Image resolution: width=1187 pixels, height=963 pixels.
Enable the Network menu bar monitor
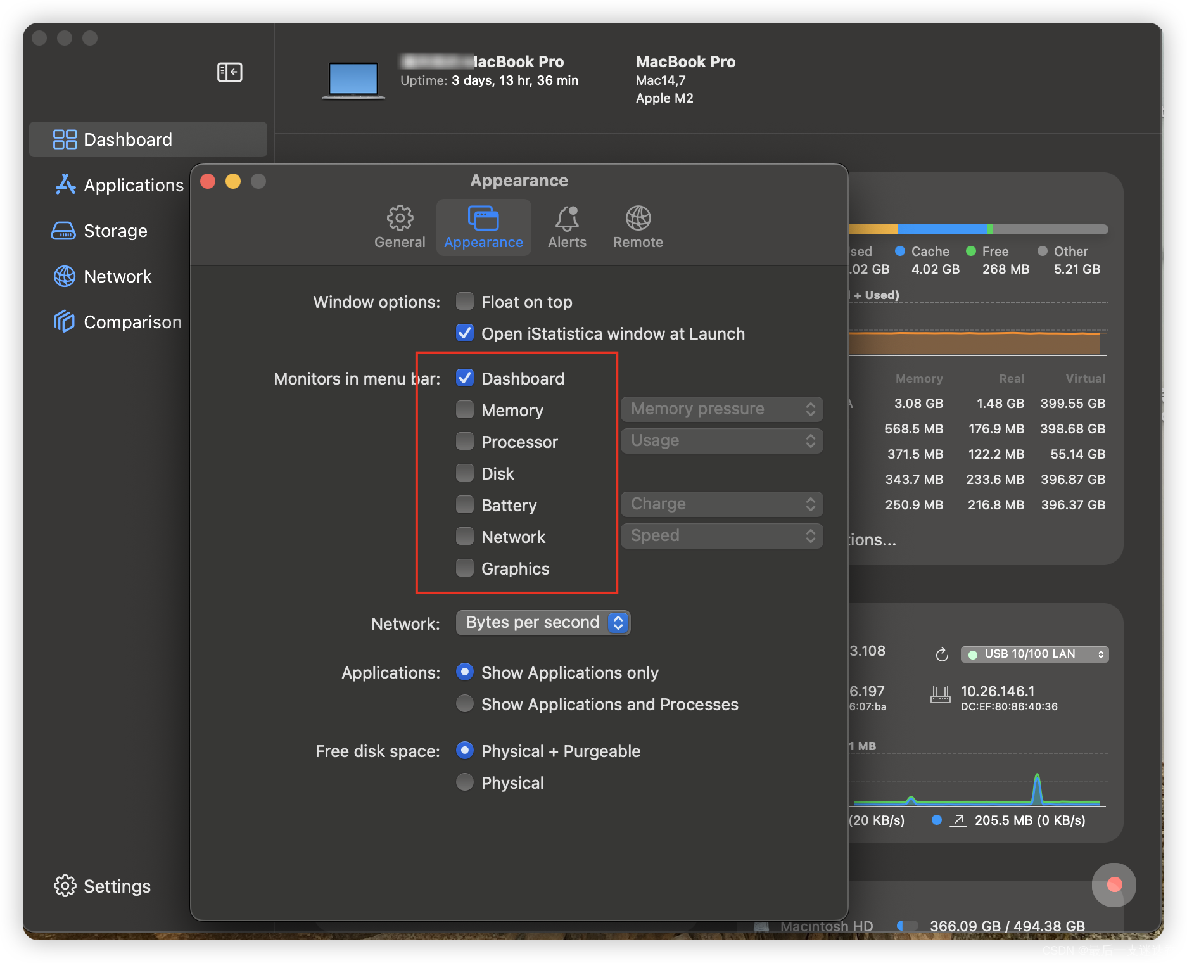click(465, 537)
